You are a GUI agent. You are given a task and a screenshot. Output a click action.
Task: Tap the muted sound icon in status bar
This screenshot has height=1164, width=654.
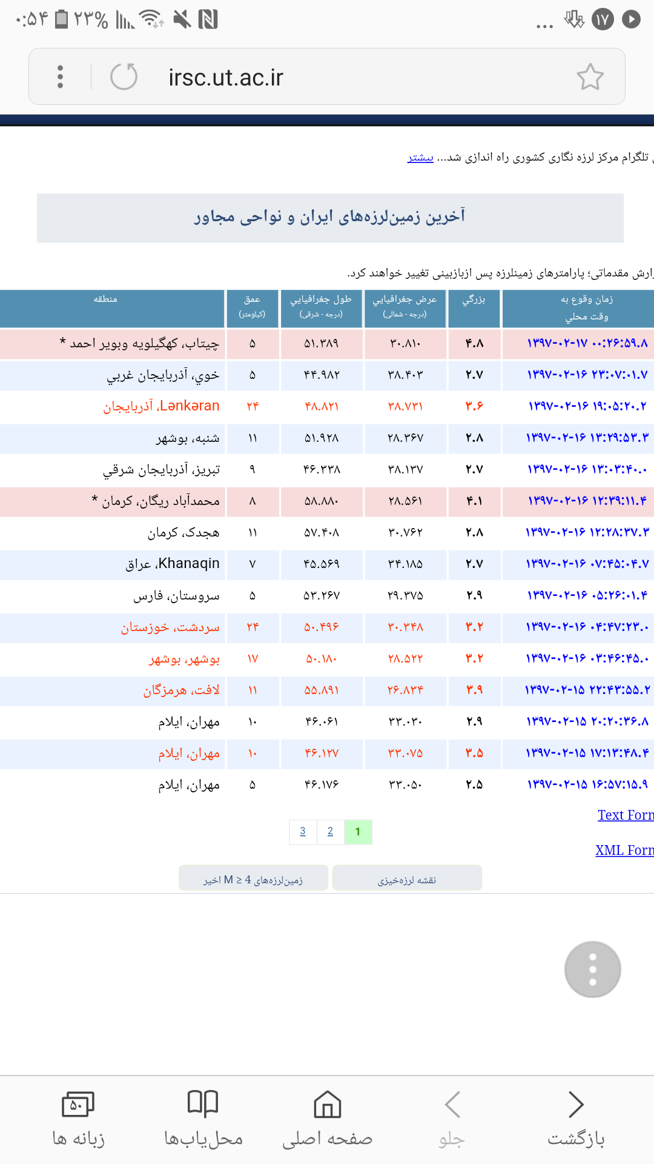182,19
